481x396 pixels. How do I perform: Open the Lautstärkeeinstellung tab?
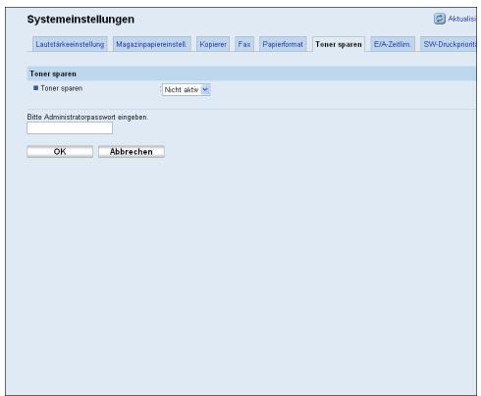click(x=70, y=44)
